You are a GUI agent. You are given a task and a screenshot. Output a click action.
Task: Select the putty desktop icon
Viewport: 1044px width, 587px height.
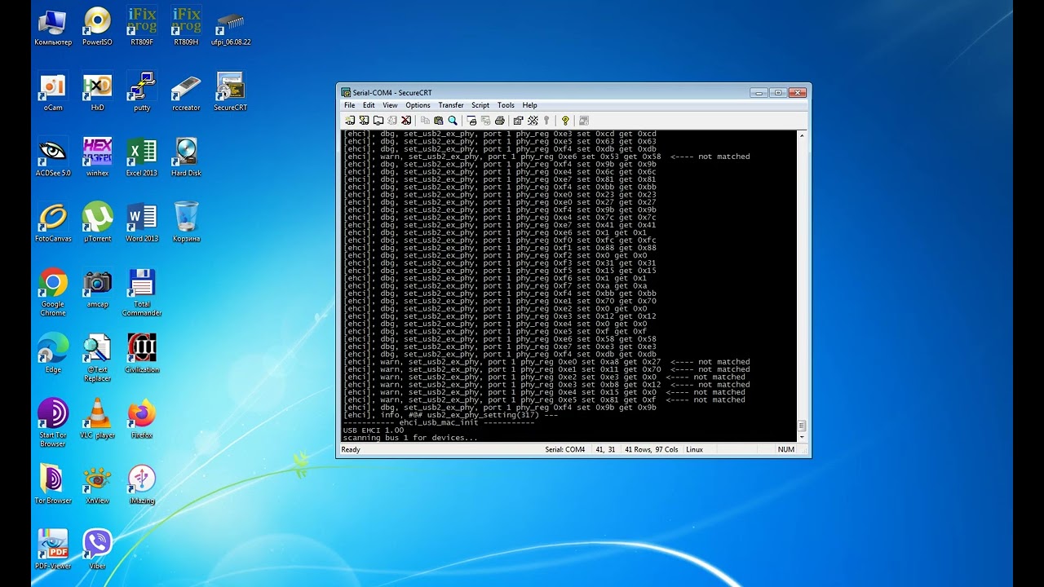click(142, 92)
